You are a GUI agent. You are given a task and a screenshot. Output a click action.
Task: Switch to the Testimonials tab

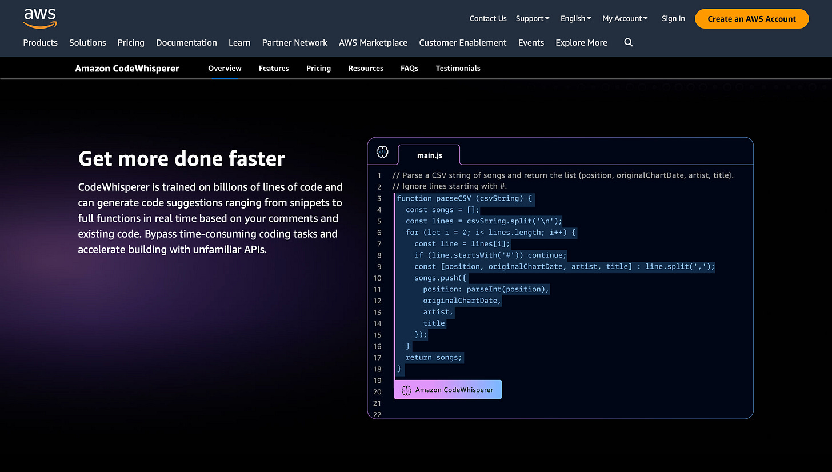[458, 68]
